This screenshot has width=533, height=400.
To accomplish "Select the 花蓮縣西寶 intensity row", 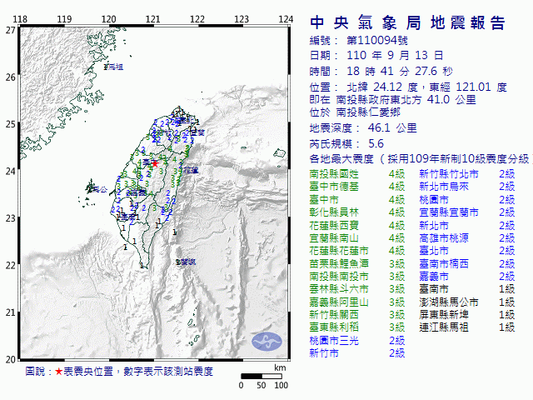I will click(357, 226).
